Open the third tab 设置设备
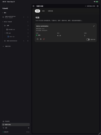 pyautogui.click(x=50, y=11)
